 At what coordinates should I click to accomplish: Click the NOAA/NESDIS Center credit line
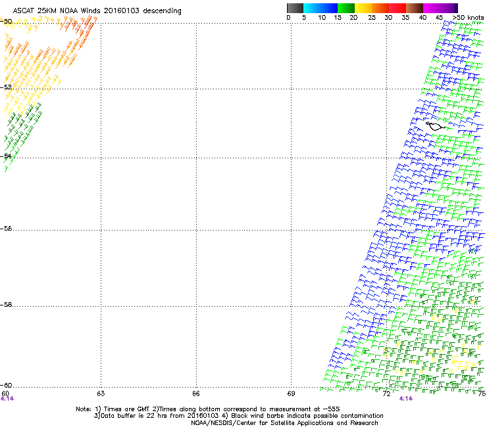coord(284,423)
